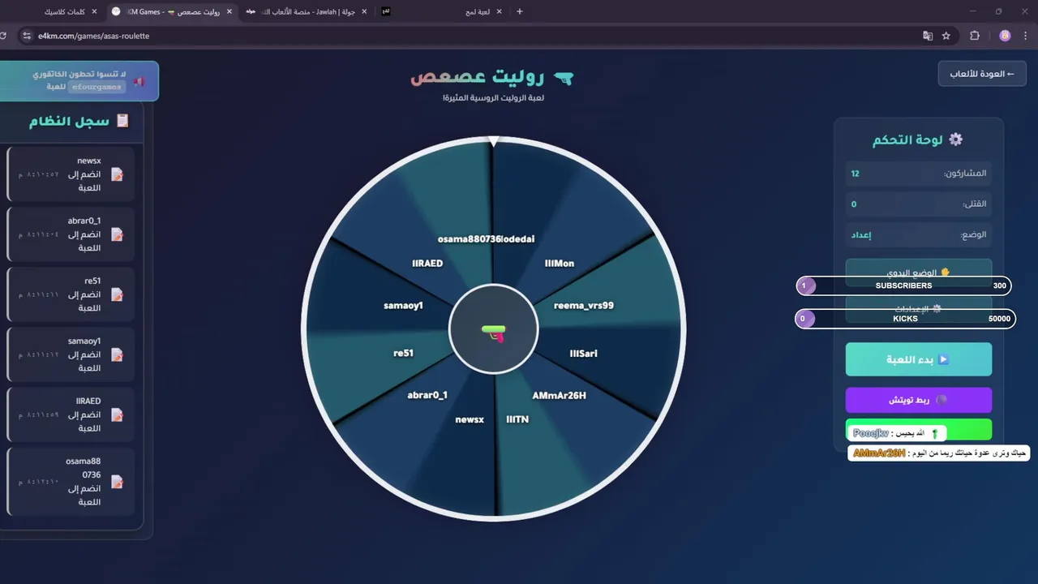
Task: Click the site info icon before URL
Action: pyautogui.click(x=26, y=36)
